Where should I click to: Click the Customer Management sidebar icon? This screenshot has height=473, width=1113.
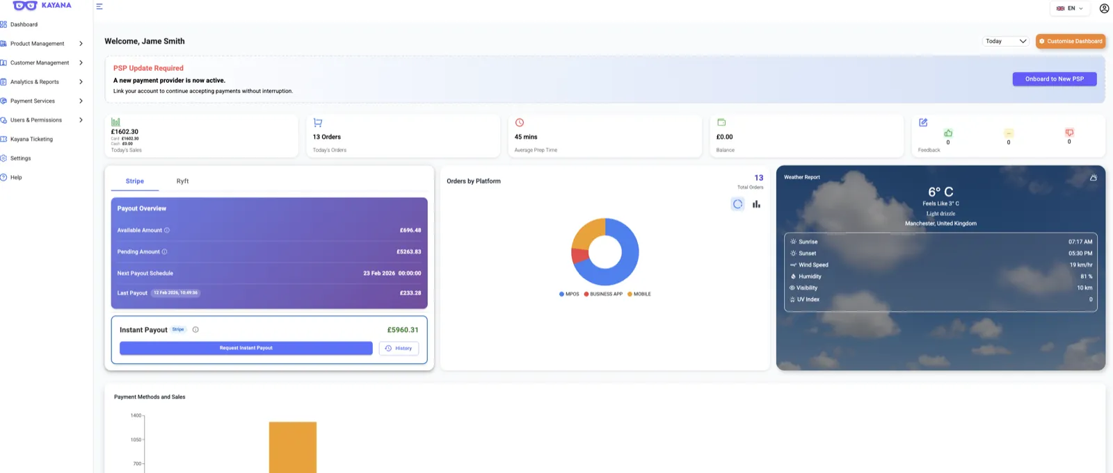tap(3, 63)
